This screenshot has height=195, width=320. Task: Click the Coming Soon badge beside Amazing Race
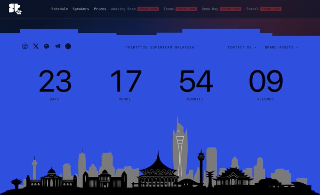pyautogui.click(x=148, y=9)
